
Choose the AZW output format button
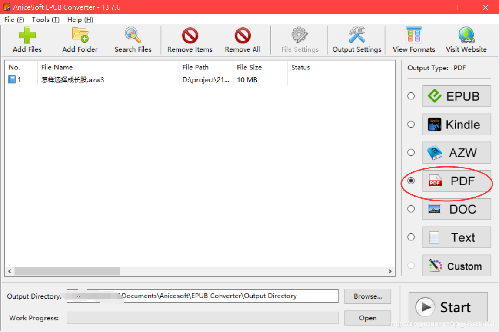(x=457, y=153)
